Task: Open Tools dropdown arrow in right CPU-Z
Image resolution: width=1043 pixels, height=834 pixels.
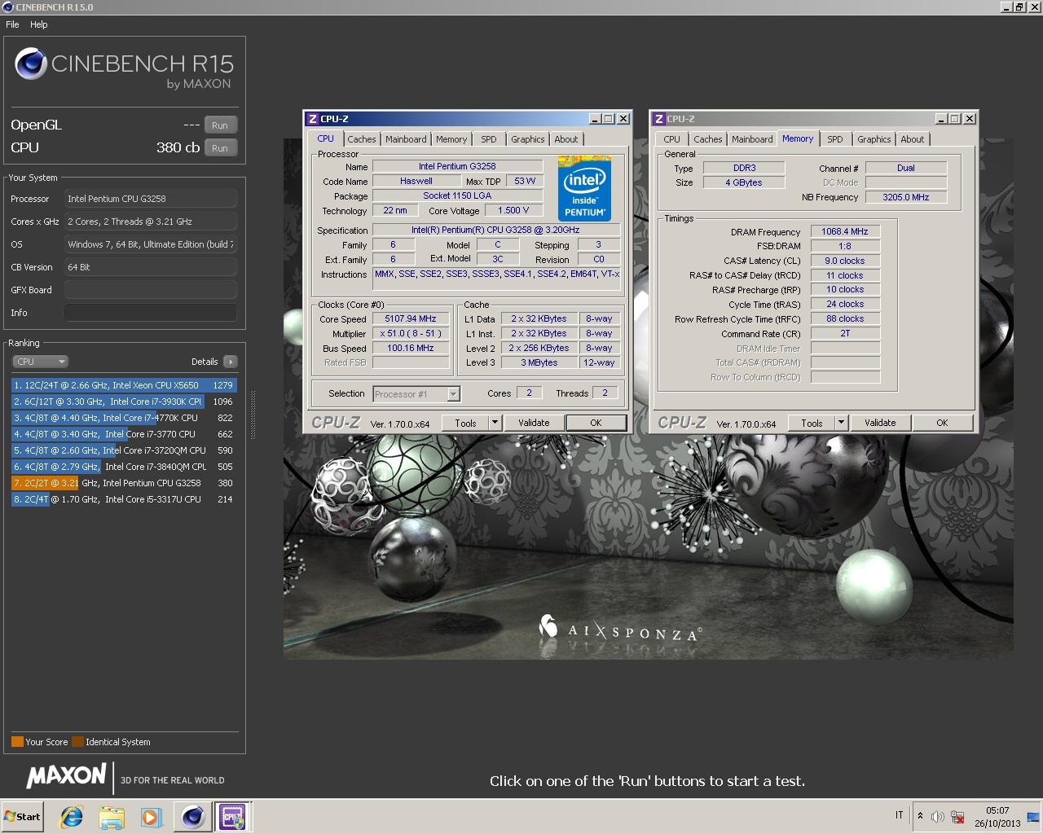Action: coord(841,423)
